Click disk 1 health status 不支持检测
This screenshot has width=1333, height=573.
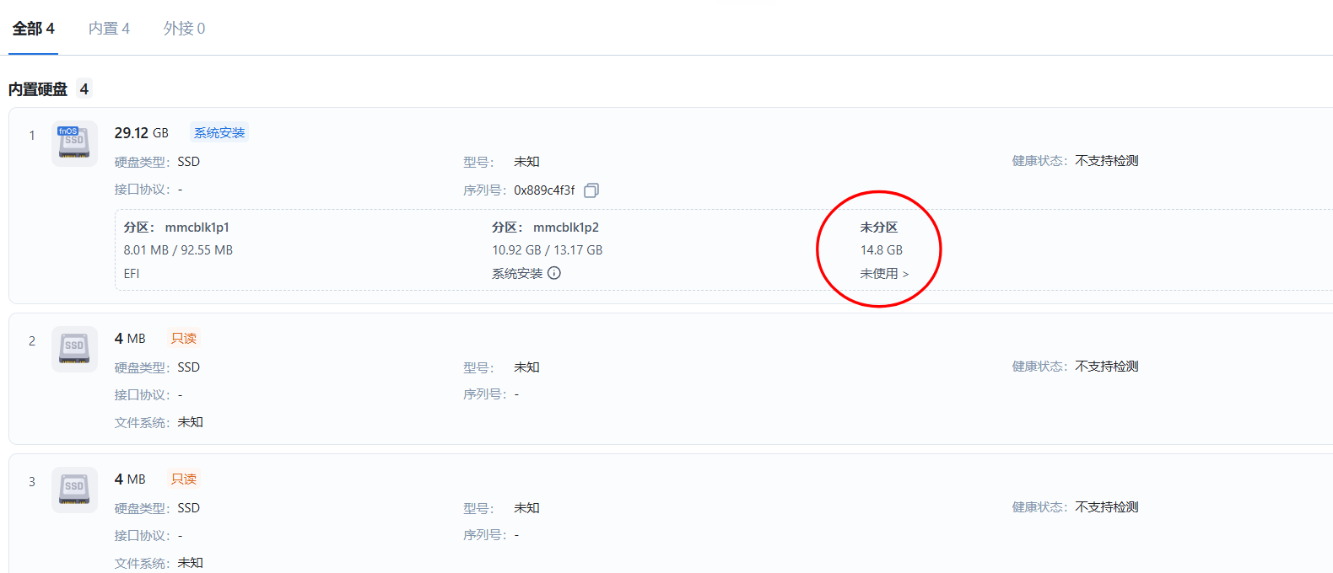(1106, 161)
